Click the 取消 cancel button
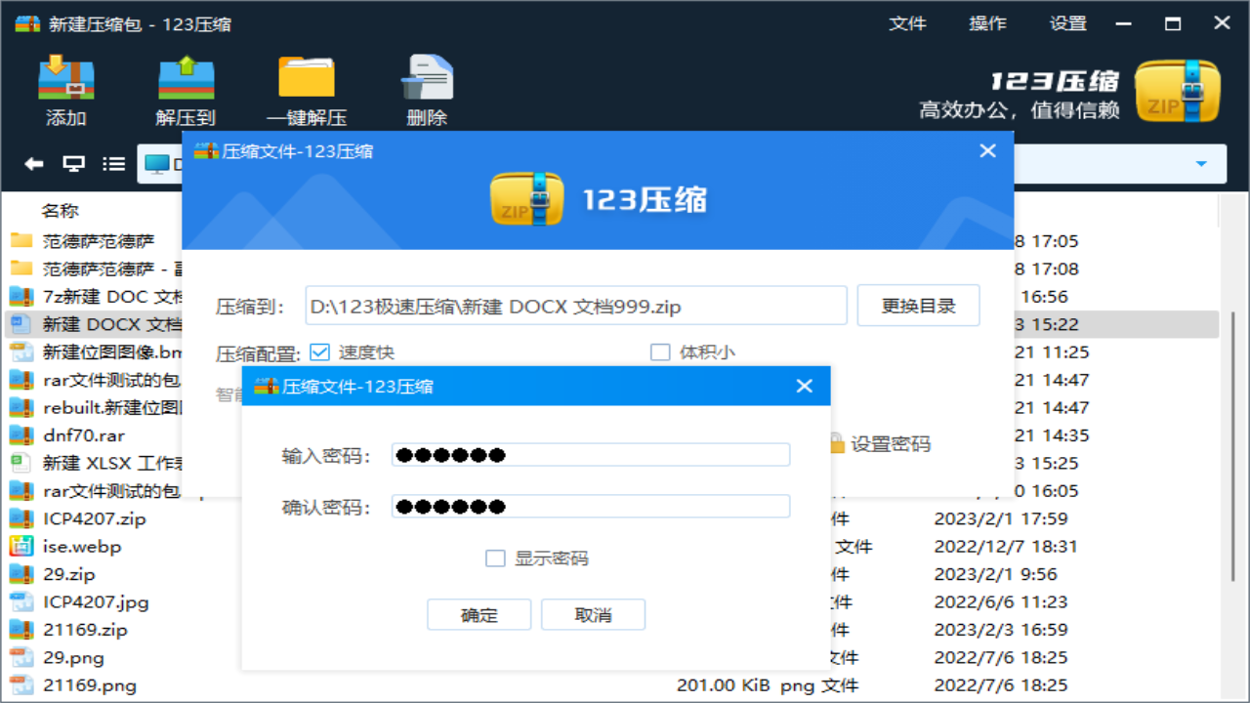 click(593, 614)
